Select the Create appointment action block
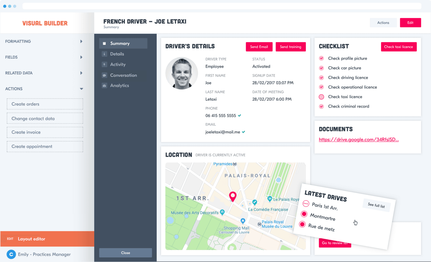 click(x=45, y=146)
